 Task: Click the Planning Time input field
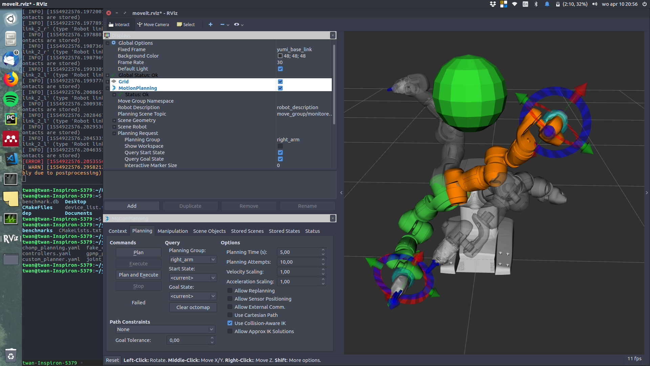(299, 252)
